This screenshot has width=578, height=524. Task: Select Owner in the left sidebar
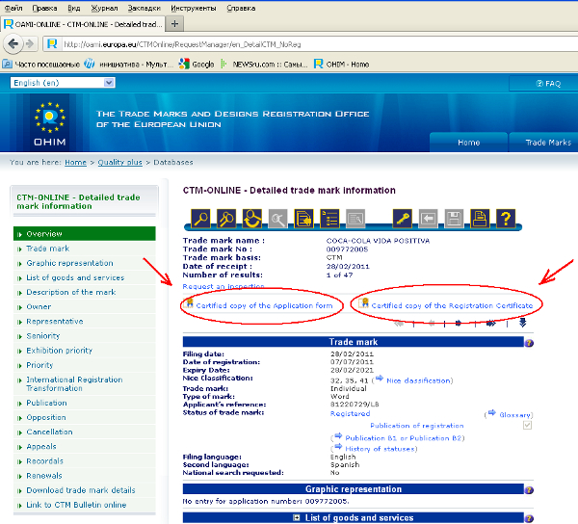click(x=39, y=307)
